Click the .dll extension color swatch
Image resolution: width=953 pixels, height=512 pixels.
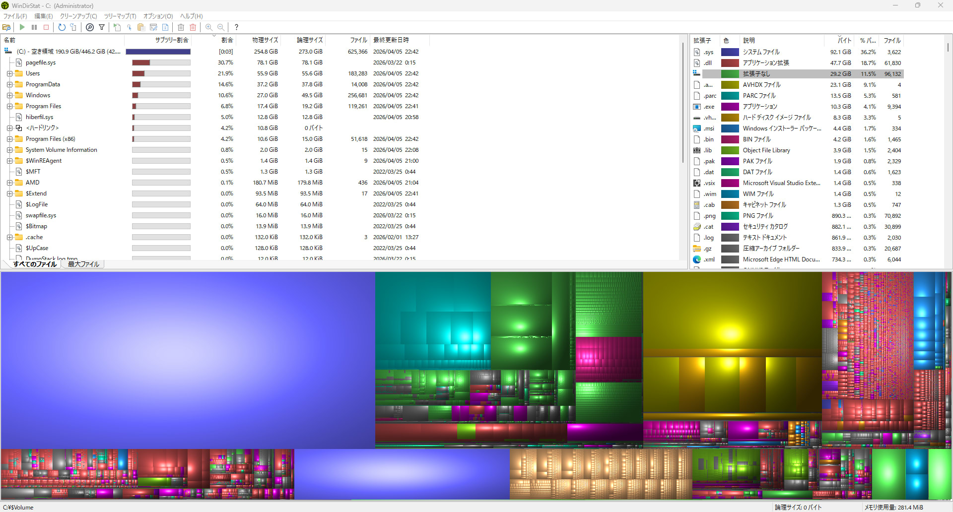(730, 63)
